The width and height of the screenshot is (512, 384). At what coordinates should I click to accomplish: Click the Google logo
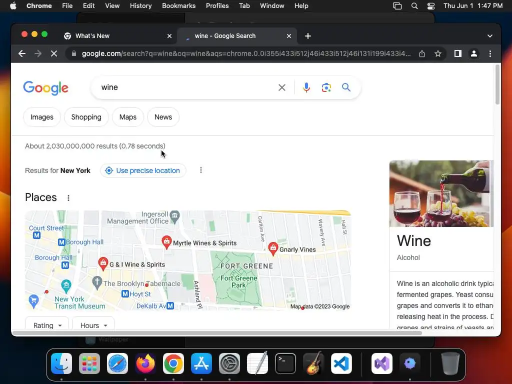45,87
